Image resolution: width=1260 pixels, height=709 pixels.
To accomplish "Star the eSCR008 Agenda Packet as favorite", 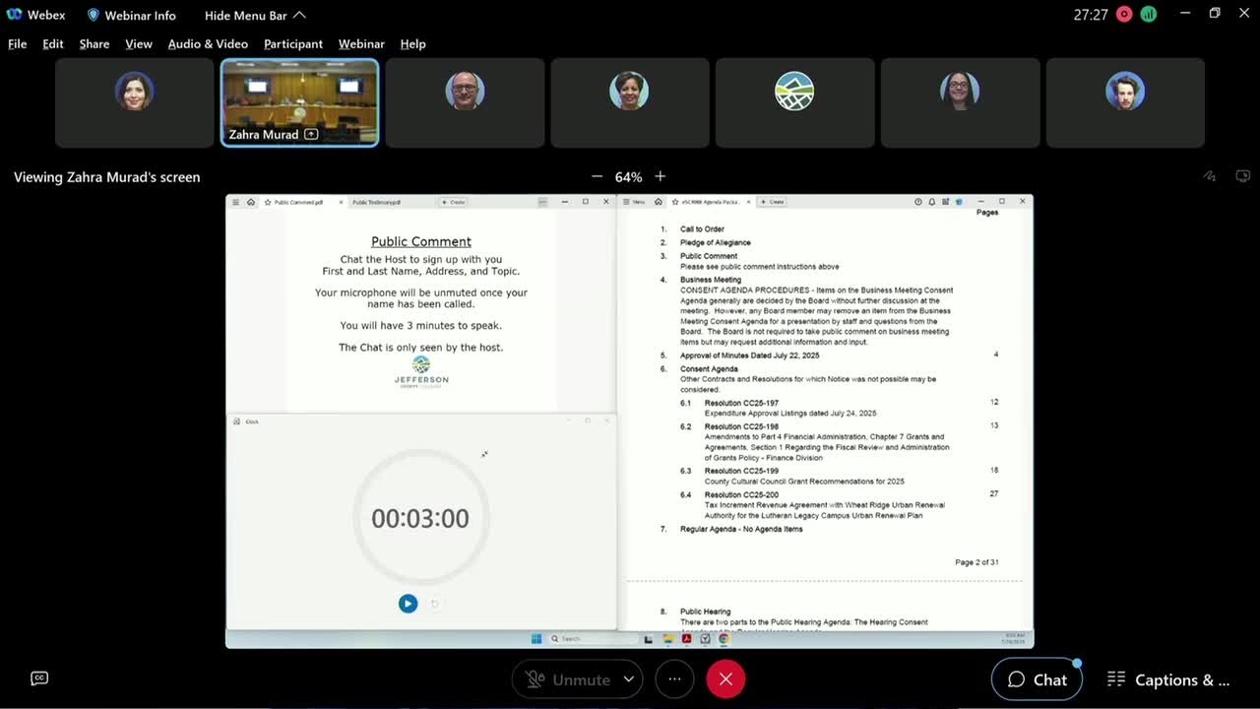I will (675, 202).
